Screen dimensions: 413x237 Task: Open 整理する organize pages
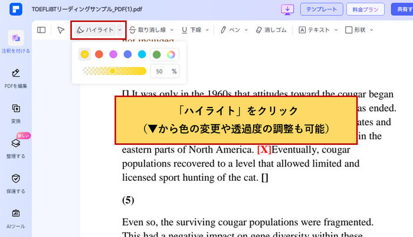pos(17,147)
